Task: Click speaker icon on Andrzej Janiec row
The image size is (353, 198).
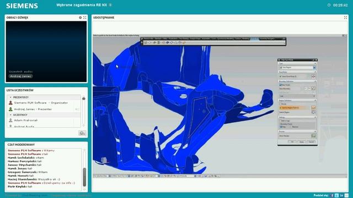Action: pos(77,109)
